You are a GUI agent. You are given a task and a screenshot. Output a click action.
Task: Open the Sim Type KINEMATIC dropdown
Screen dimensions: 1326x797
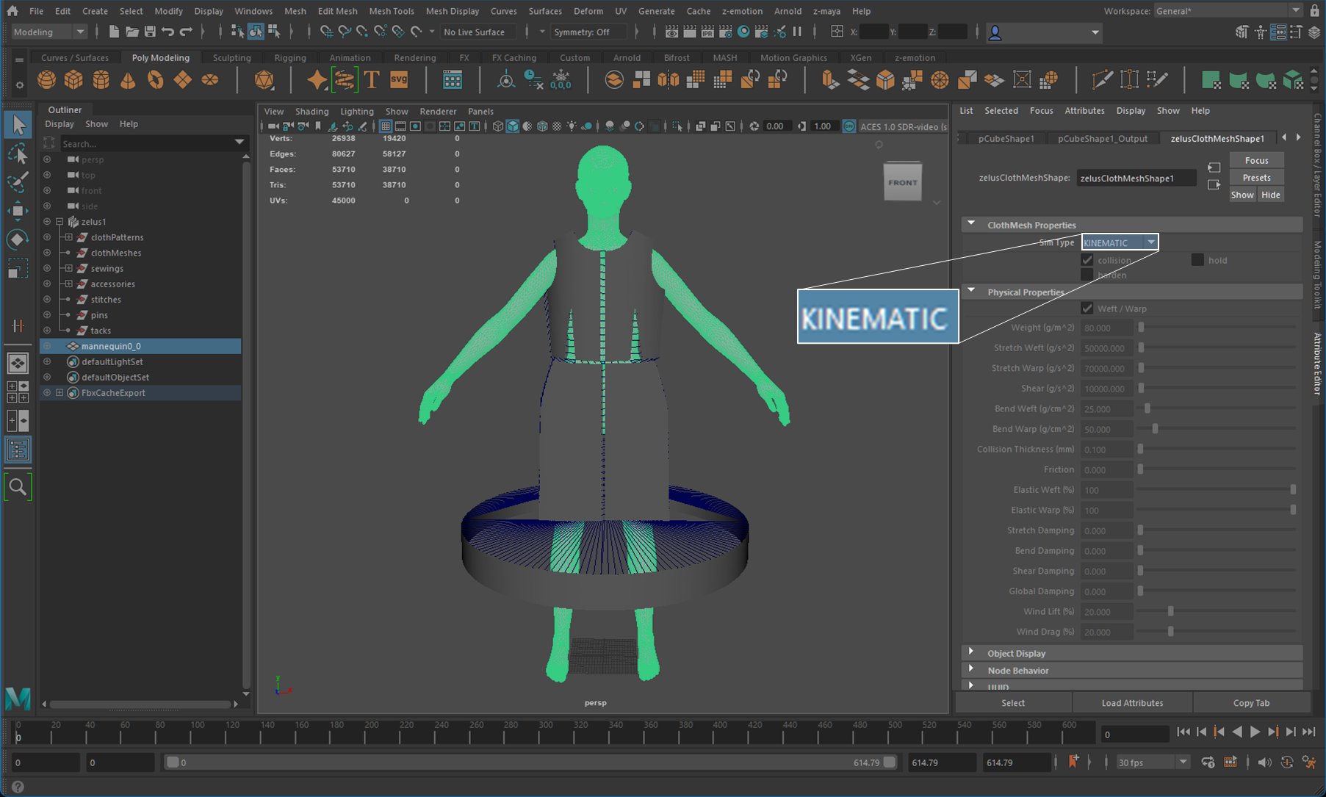pos(1120,242)
